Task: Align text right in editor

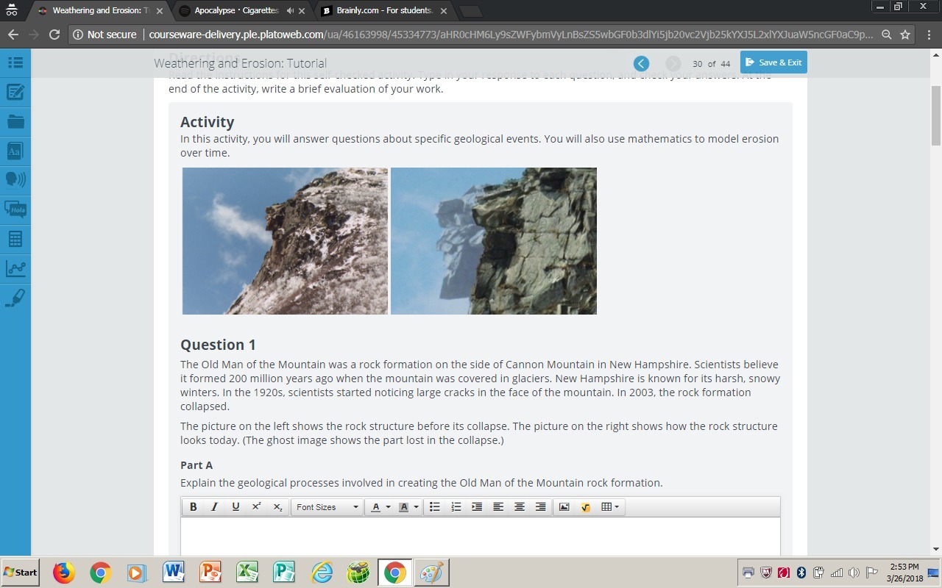Action: [x=541, y=507]
